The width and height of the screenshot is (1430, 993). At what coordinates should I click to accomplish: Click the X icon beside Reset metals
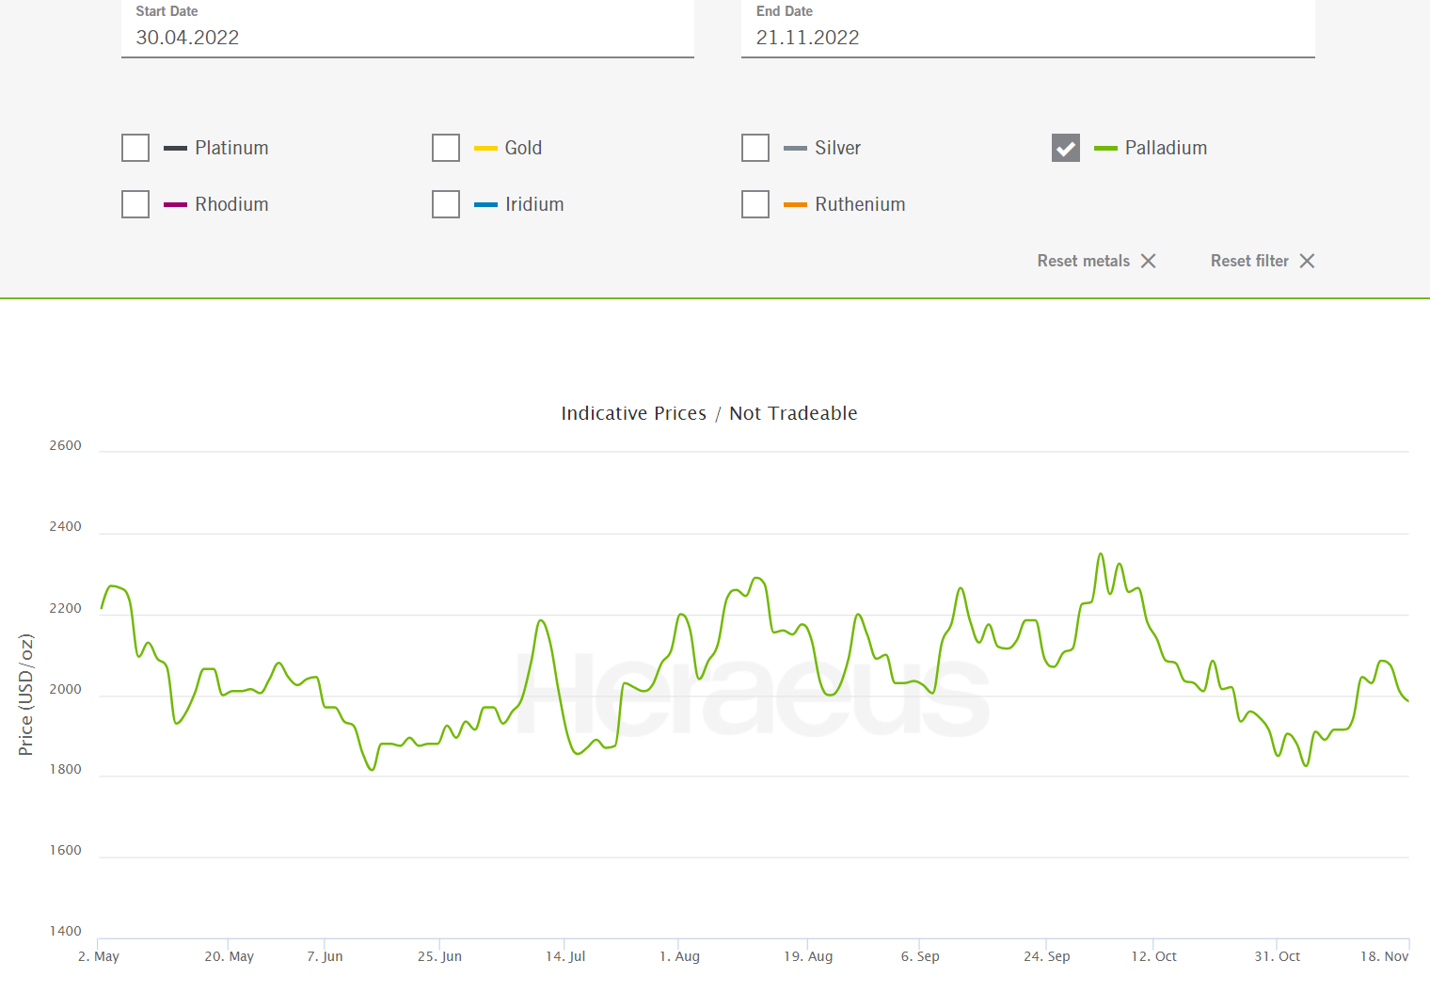click(x=1149, y=261)
